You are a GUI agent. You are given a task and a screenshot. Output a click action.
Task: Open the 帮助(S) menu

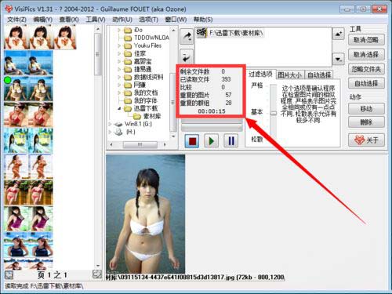point(203,20)
